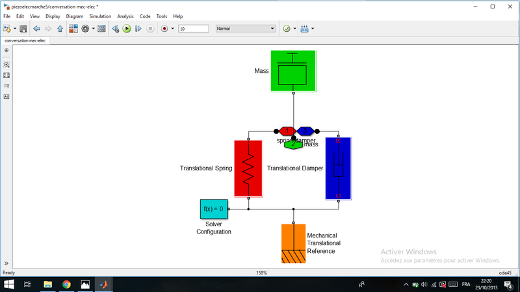The image size is (520, 292).
Task: Open the Simulation menu
Action: (99, 16)
